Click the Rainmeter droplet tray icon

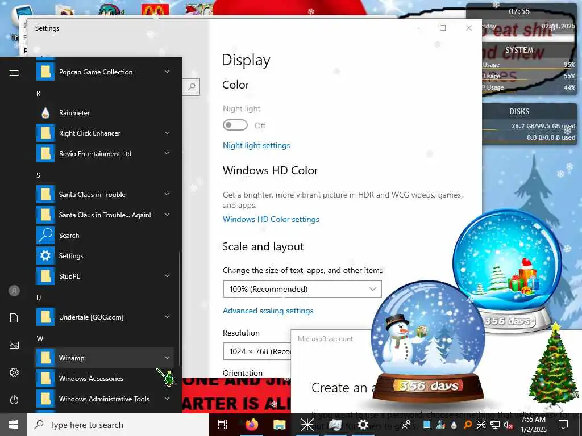click(x=454, y=425)
